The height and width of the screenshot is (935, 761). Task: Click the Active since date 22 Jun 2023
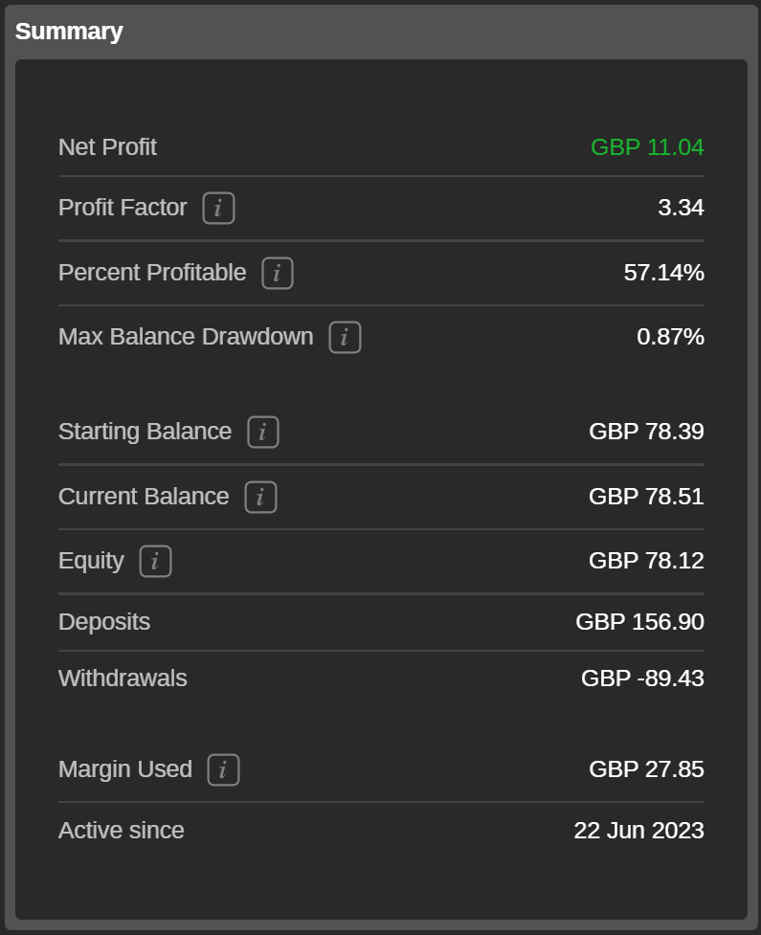pos(638,831)
